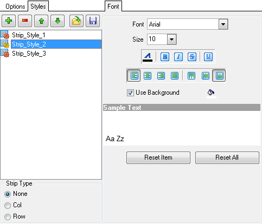Select Row strip type
The height and width of the screenshot is (224, 262).
(8, 217)
